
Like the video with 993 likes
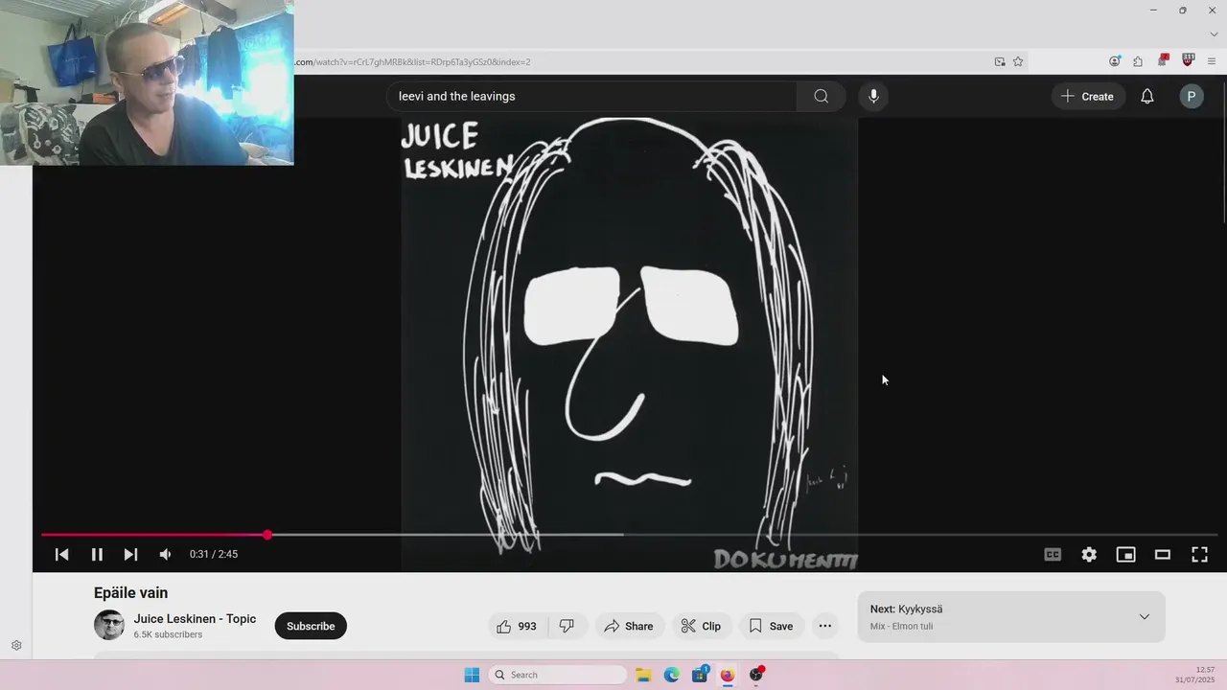point(518,626)
